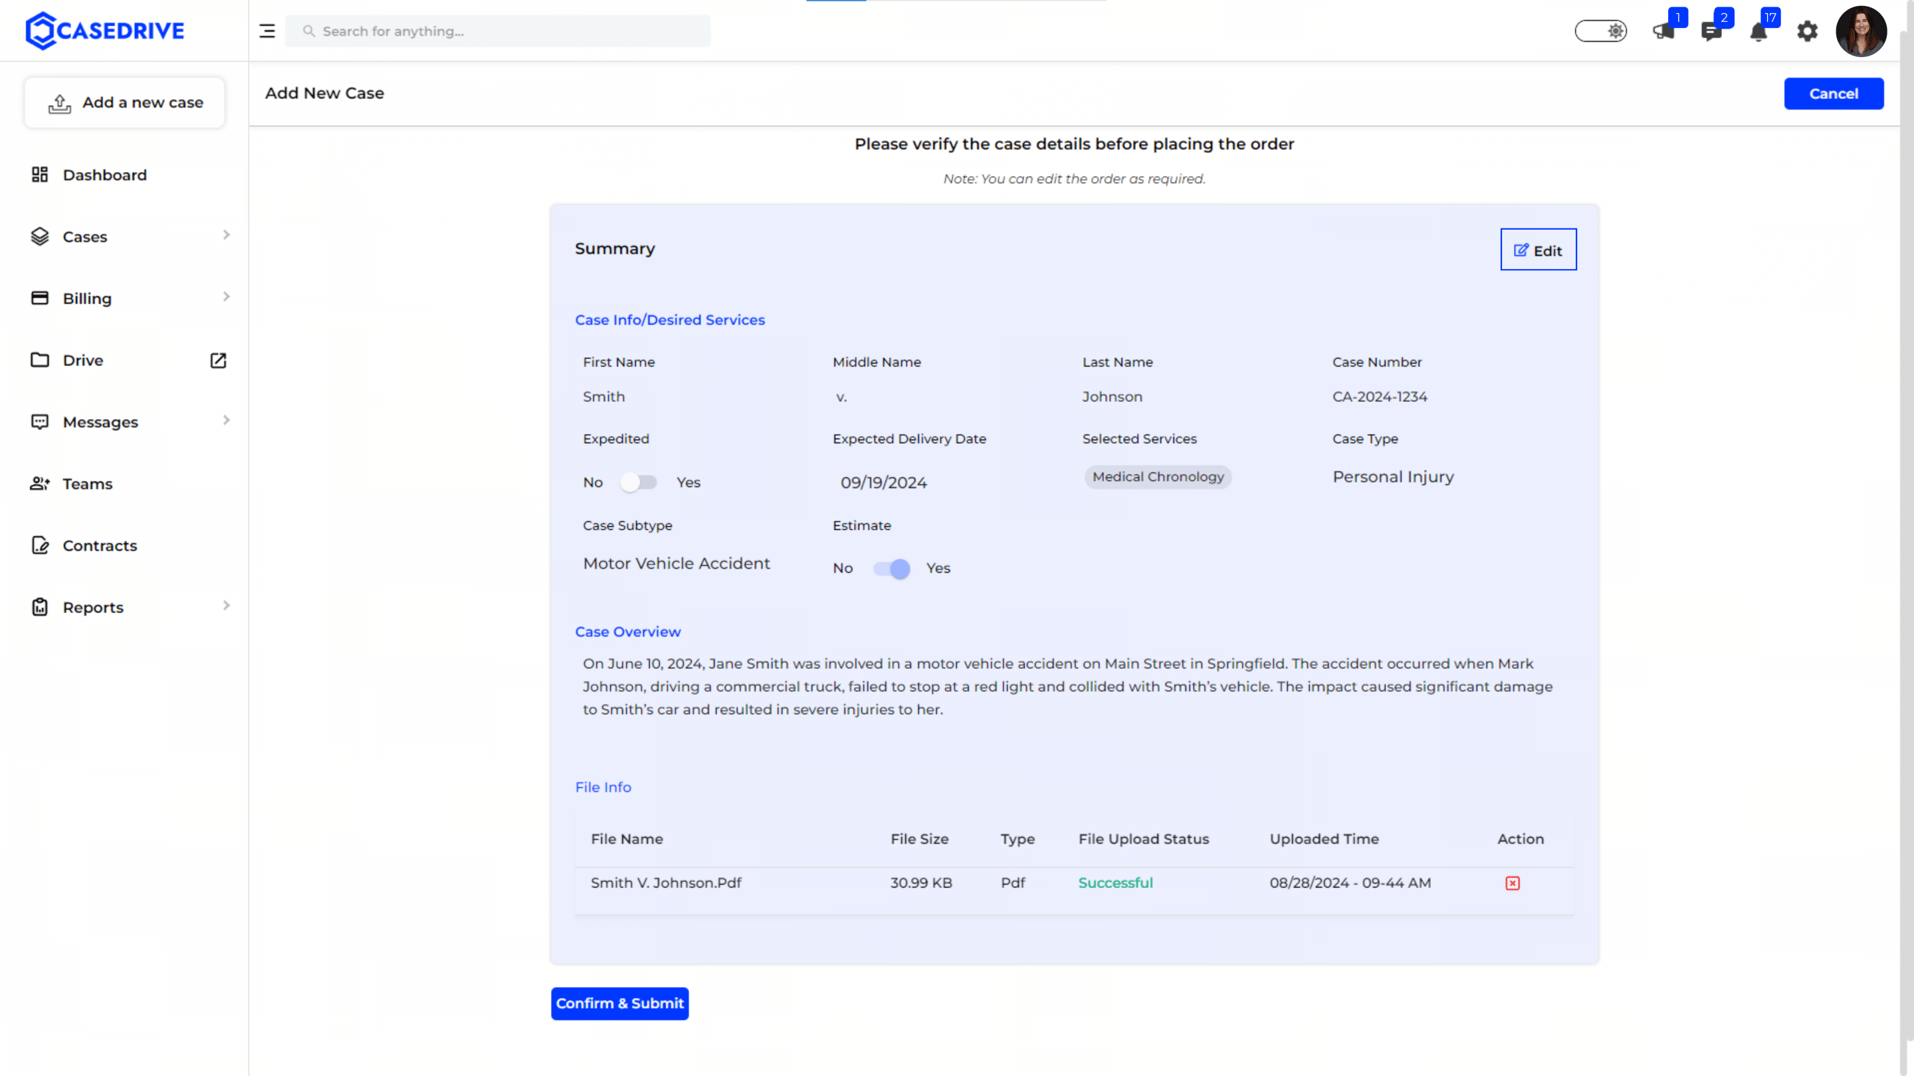Screen dimensions: 1914x1076
Task: Click the Motor Vehicle Accident subtype
Action: click(x=676, y=564)
